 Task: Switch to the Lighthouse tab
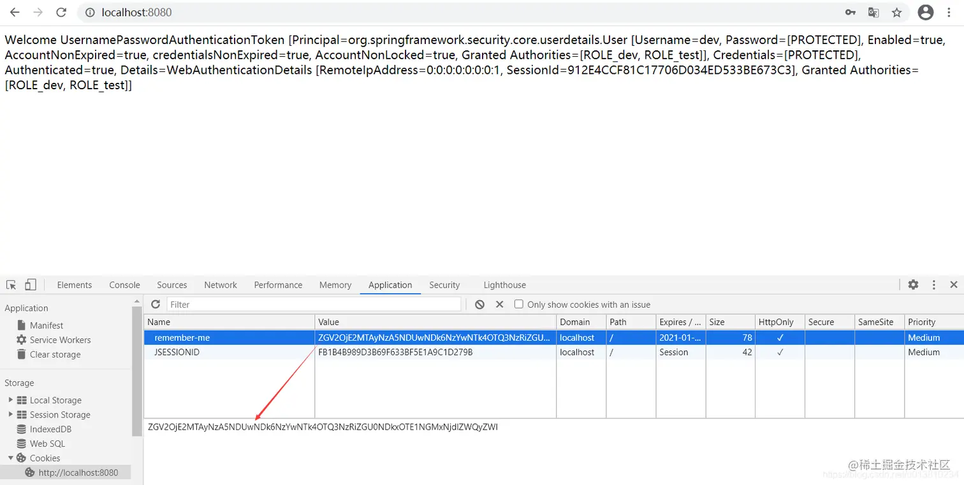click(x=505, y=285)
